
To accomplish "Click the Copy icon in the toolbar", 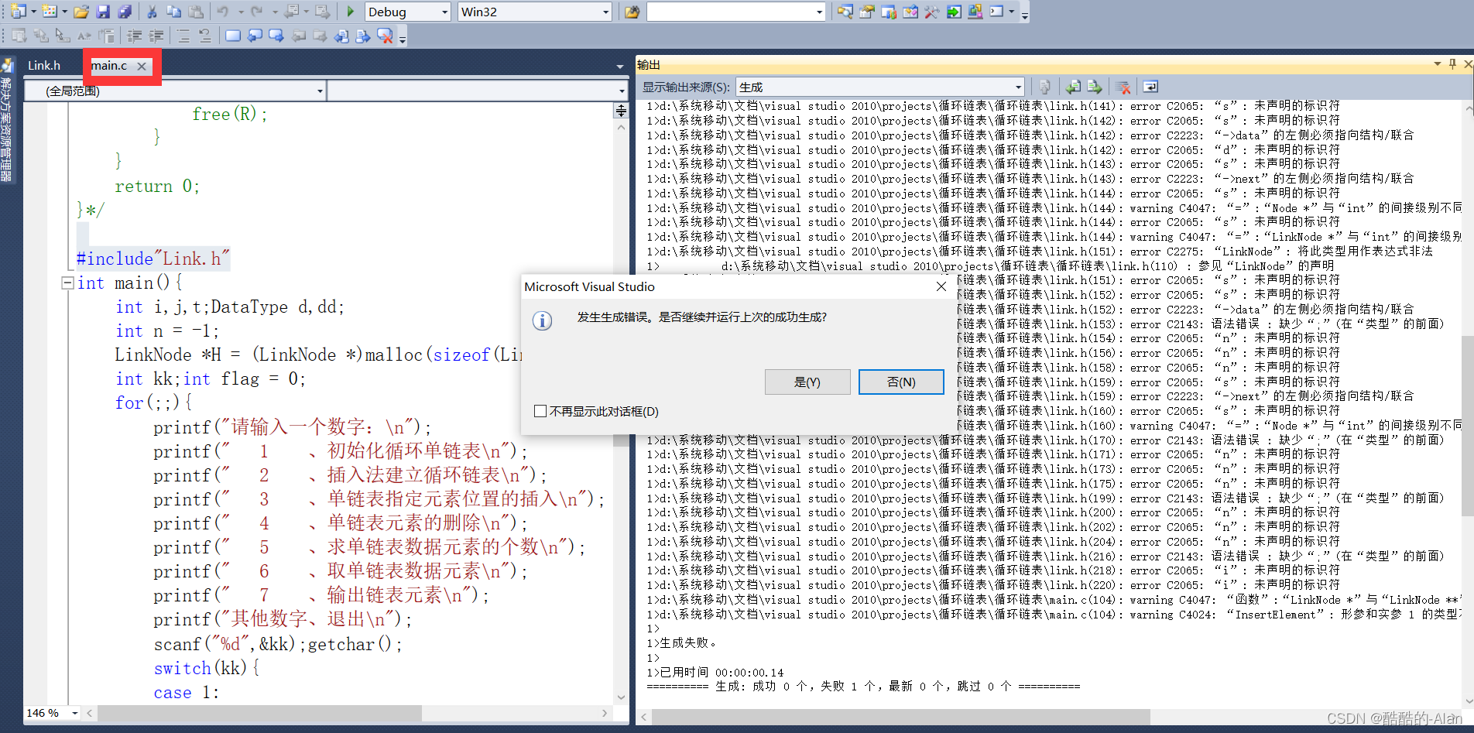I will pyautogui.click(x=174, y=12).
